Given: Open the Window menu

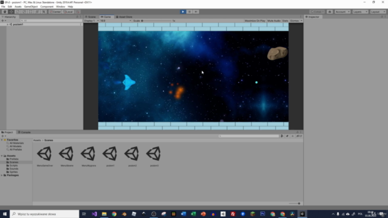Looking at the screenshot, I should pos(61,7).
